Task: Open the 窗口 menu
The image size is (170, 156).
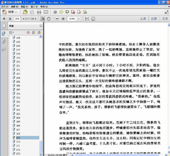Action: 34,7
